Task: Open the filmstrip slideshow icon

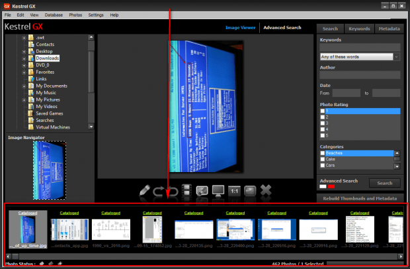Action: point(187,190)
